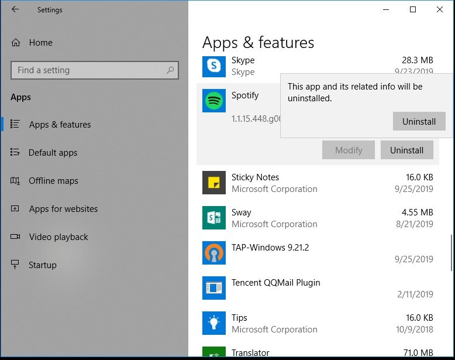Click the Sway app icon

click(214, 218)
